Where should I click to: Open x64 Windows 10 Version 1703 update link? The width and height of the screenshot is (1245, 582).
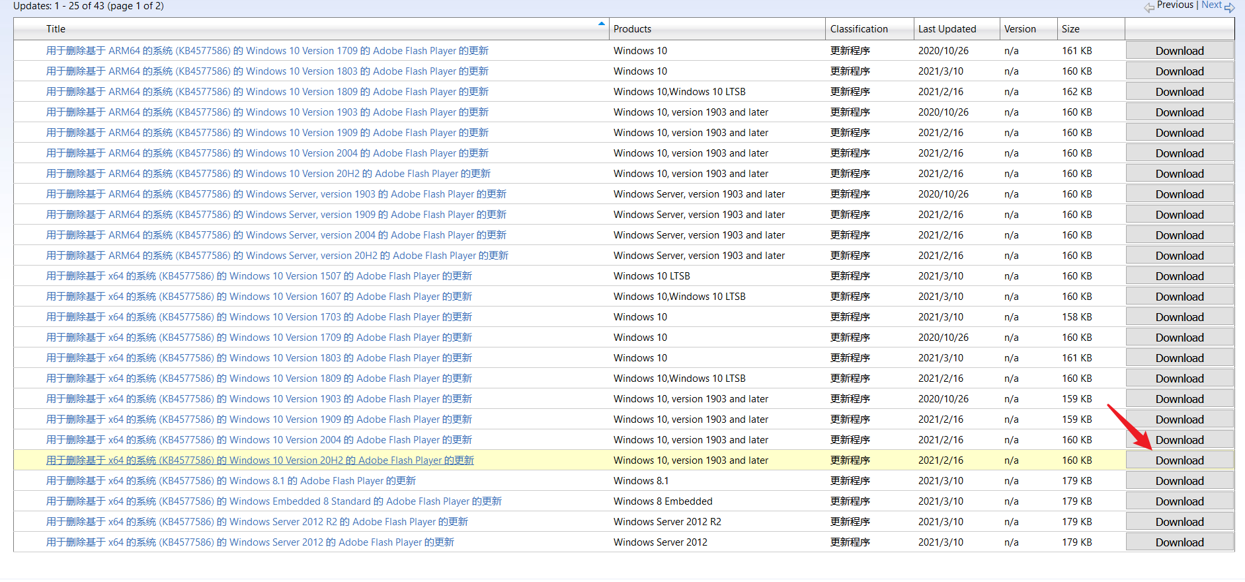[259, 317]
